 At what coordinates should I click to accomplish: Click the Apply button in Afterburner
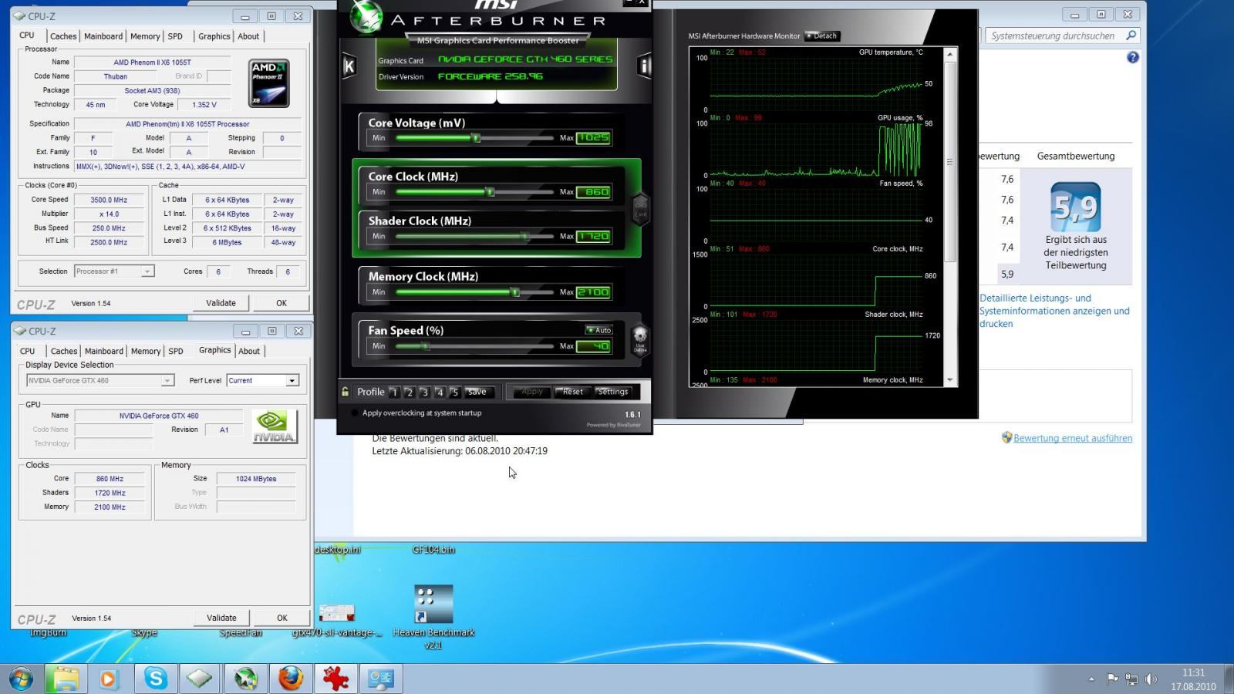531,392
